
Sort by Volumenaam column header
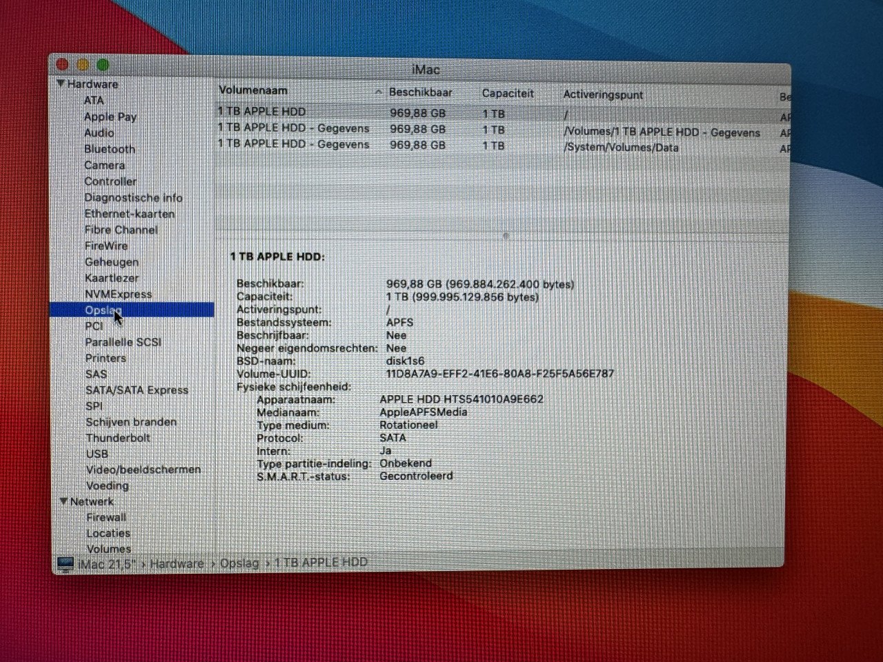pyautogui.click(x=253, y=90)
